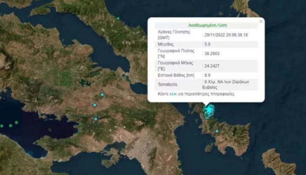Select middle earthquake dot in the western gulf
This screenshot has height=175, width=306.
pos(9,125)
